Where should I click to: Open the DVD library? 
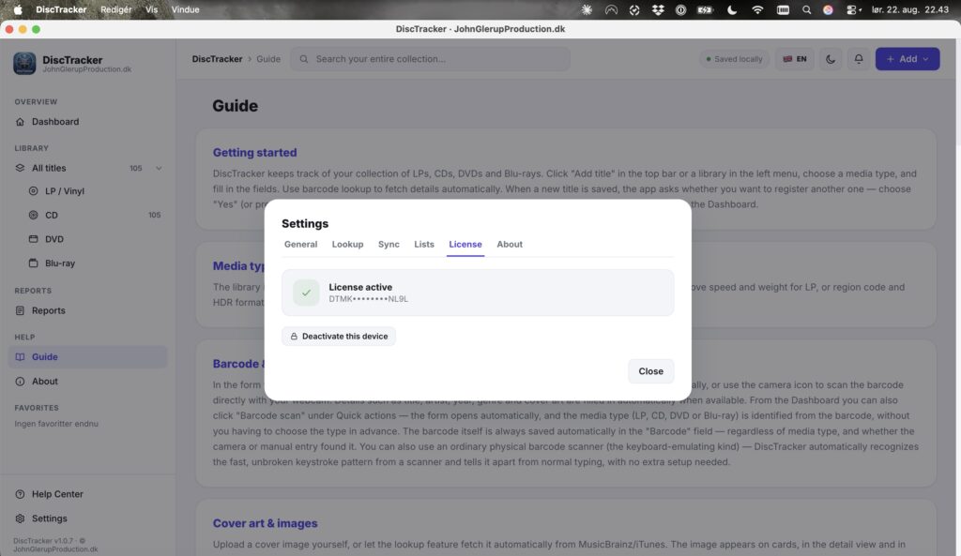coord(95,239)
